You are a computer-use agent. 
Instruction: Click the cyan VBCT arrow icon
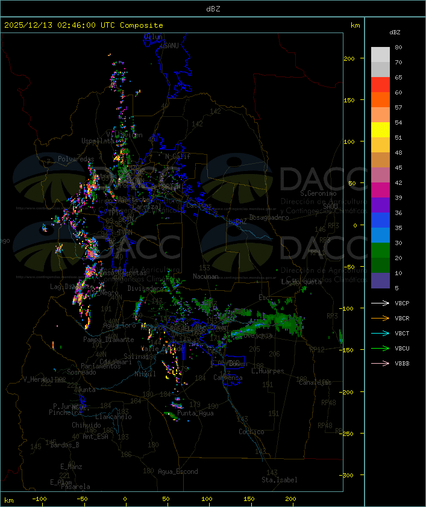tap(380, 333)
